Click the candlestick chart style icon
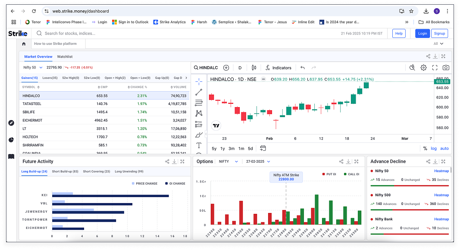This screenshot has width=460, height=250. (x=253, y=68)
